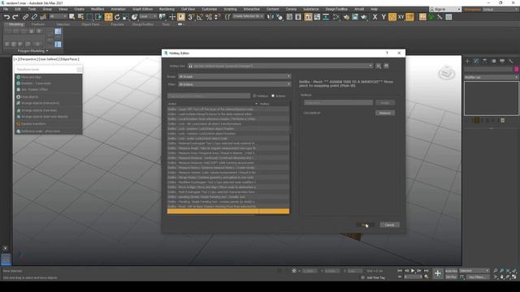The width and height of the screenshot is (520, 292).
Task: Click the Render Production teapot icon
Action: pos(364,17)
